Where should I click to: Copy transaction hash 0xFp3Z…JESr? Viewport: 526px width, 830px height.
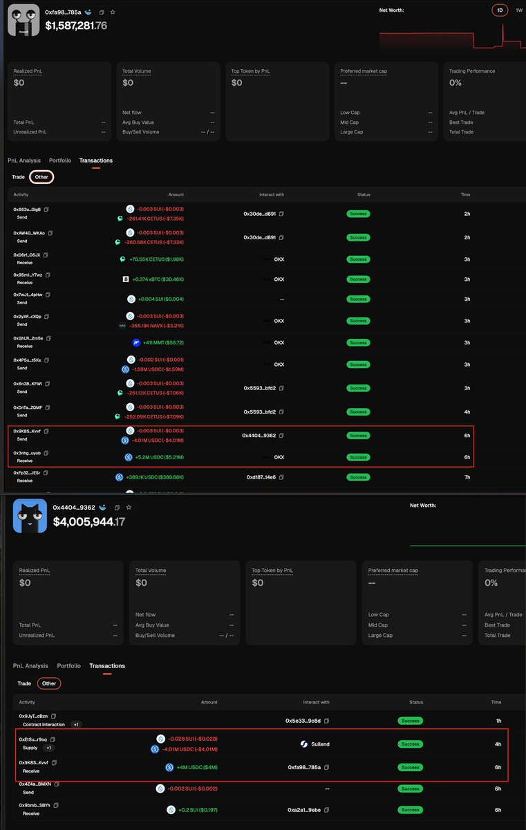pyautogui.click(x=46, y=473)
